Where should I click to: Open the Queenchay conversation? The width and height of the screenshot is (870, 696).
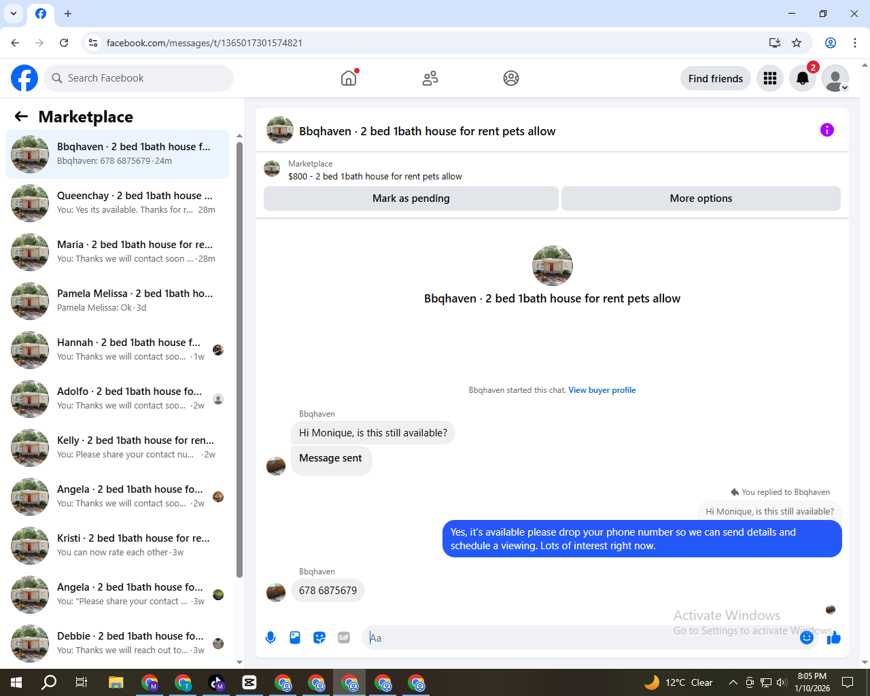pyautogui.click(x=117, y=203)
